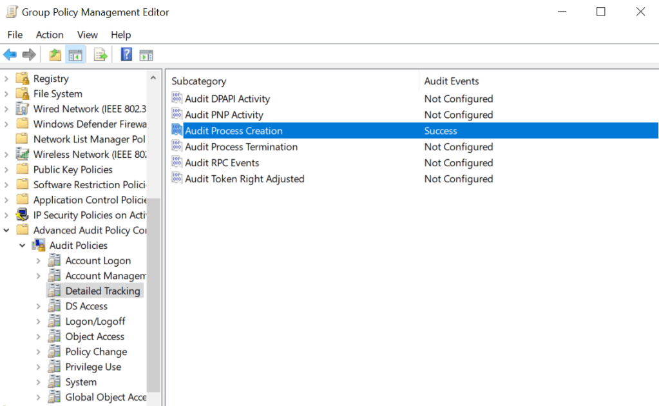Image resolution: width=659 pixels, height=406 pixels.
Task: Select Object Access in the tree
Action: [95, 336]
